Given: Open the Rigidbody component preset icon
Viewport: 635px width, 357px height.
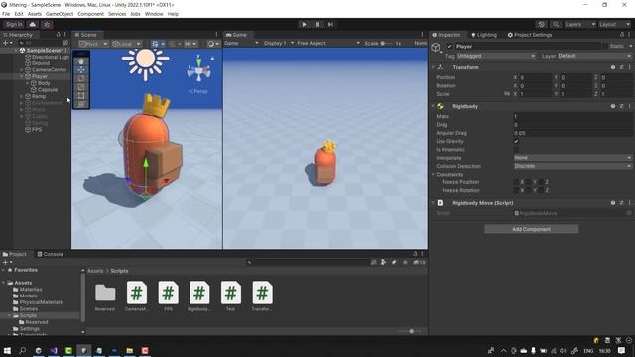Looking at the screenshot, I should pos(621,106).
